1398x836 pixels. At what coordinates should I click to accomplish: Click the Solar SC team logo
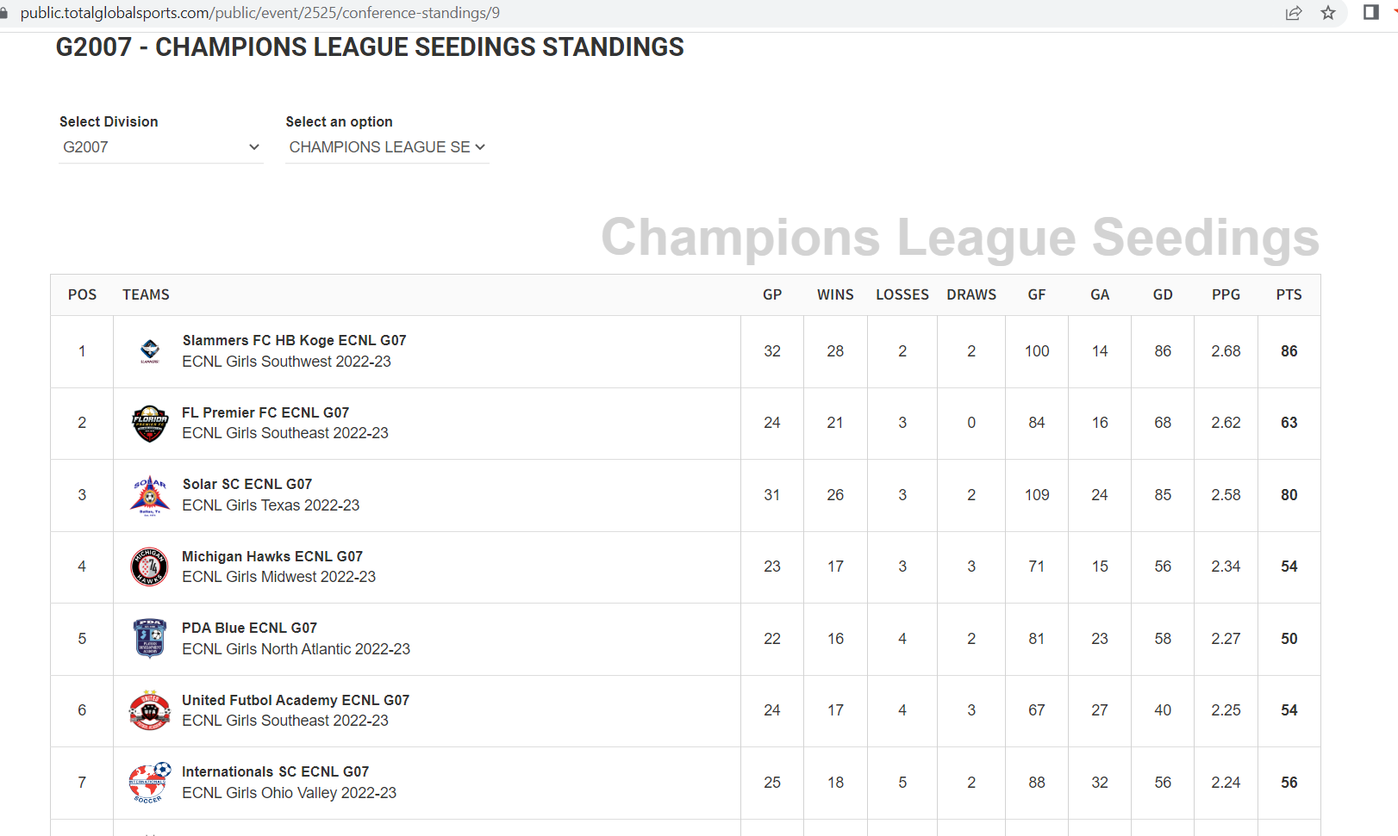(x=150, y=495)
